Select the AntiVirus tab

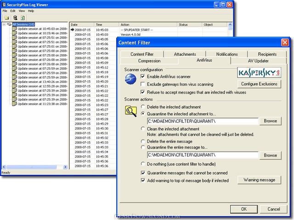[x=204, y=60]
